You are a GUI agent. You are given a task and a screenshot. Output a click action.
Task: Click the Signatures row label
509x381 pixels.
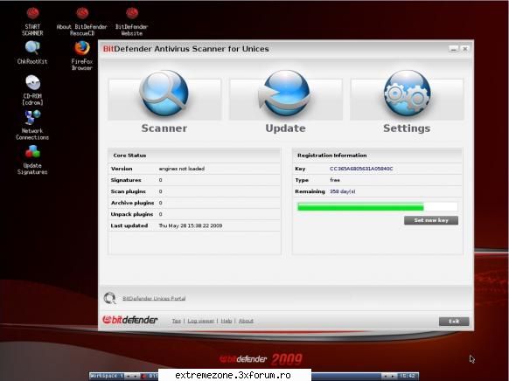tap(126, 180)
